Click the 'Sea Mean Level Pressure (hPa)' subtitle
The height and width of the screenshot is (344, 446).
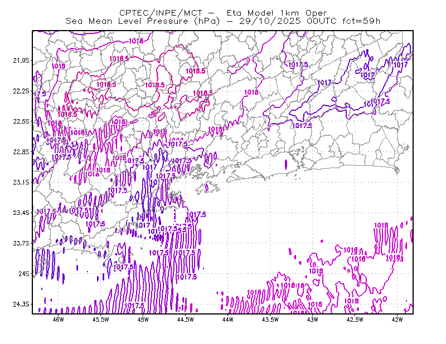tap(143, 21)
